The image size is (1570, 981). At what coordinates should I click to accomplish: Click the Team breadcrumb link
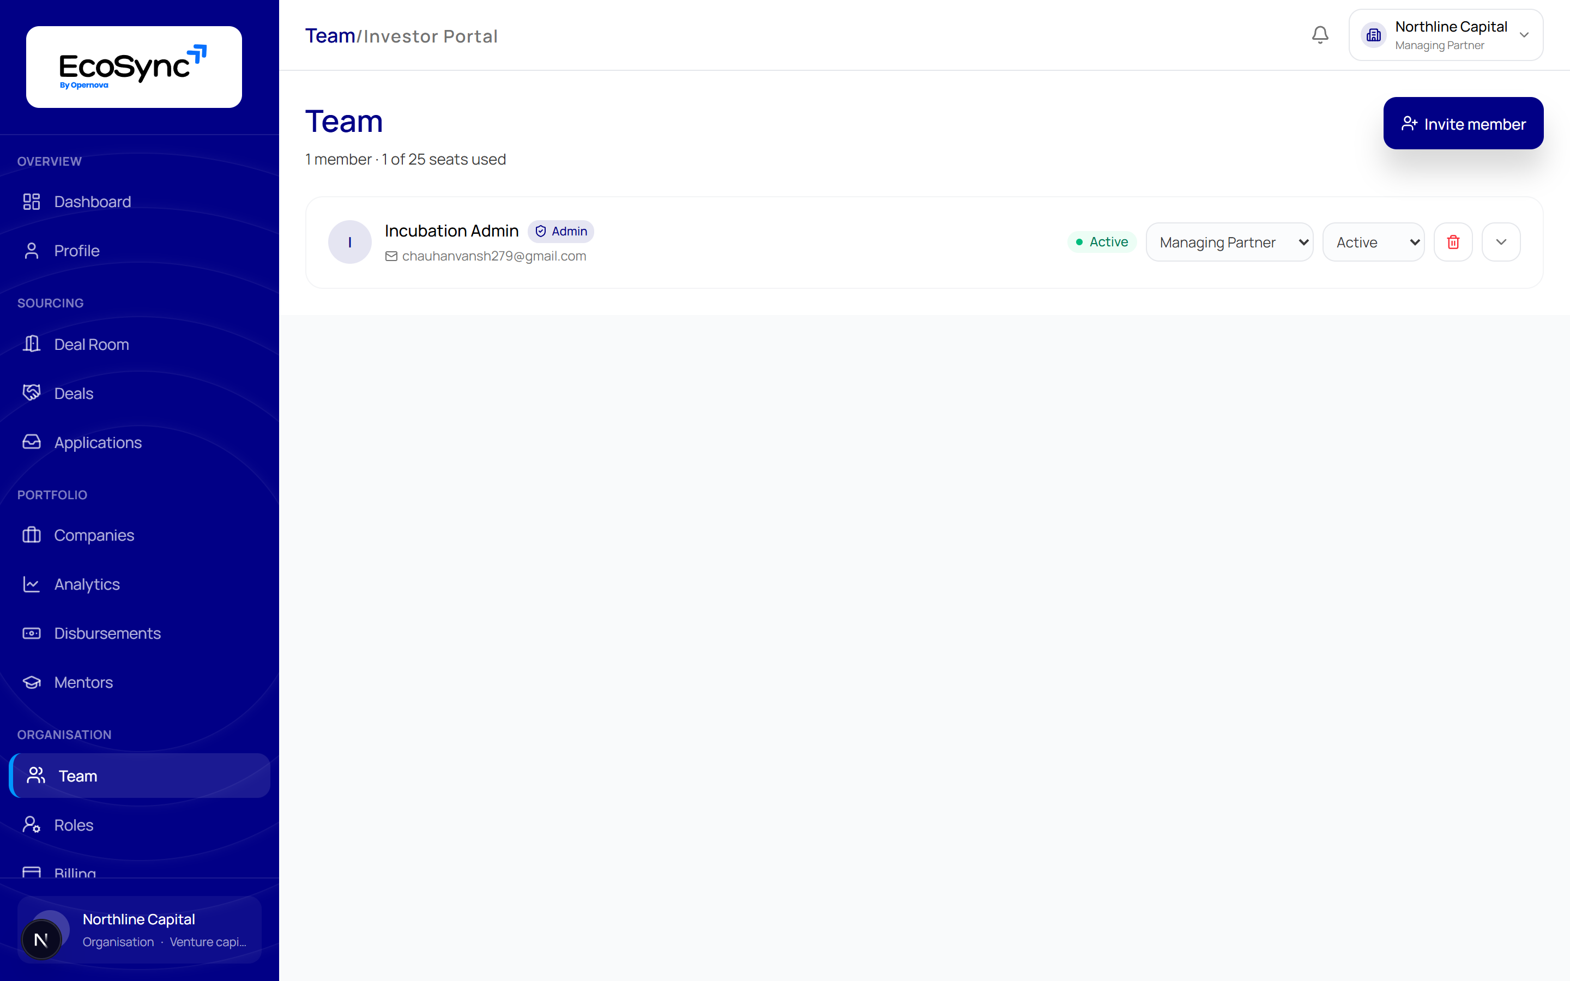click(x=330, y=35)
